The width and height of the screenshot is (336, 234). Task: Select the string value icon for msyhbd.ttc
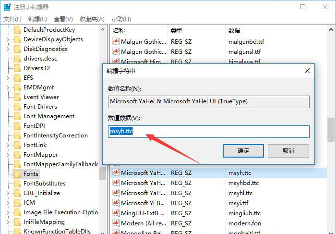point(115,183)
